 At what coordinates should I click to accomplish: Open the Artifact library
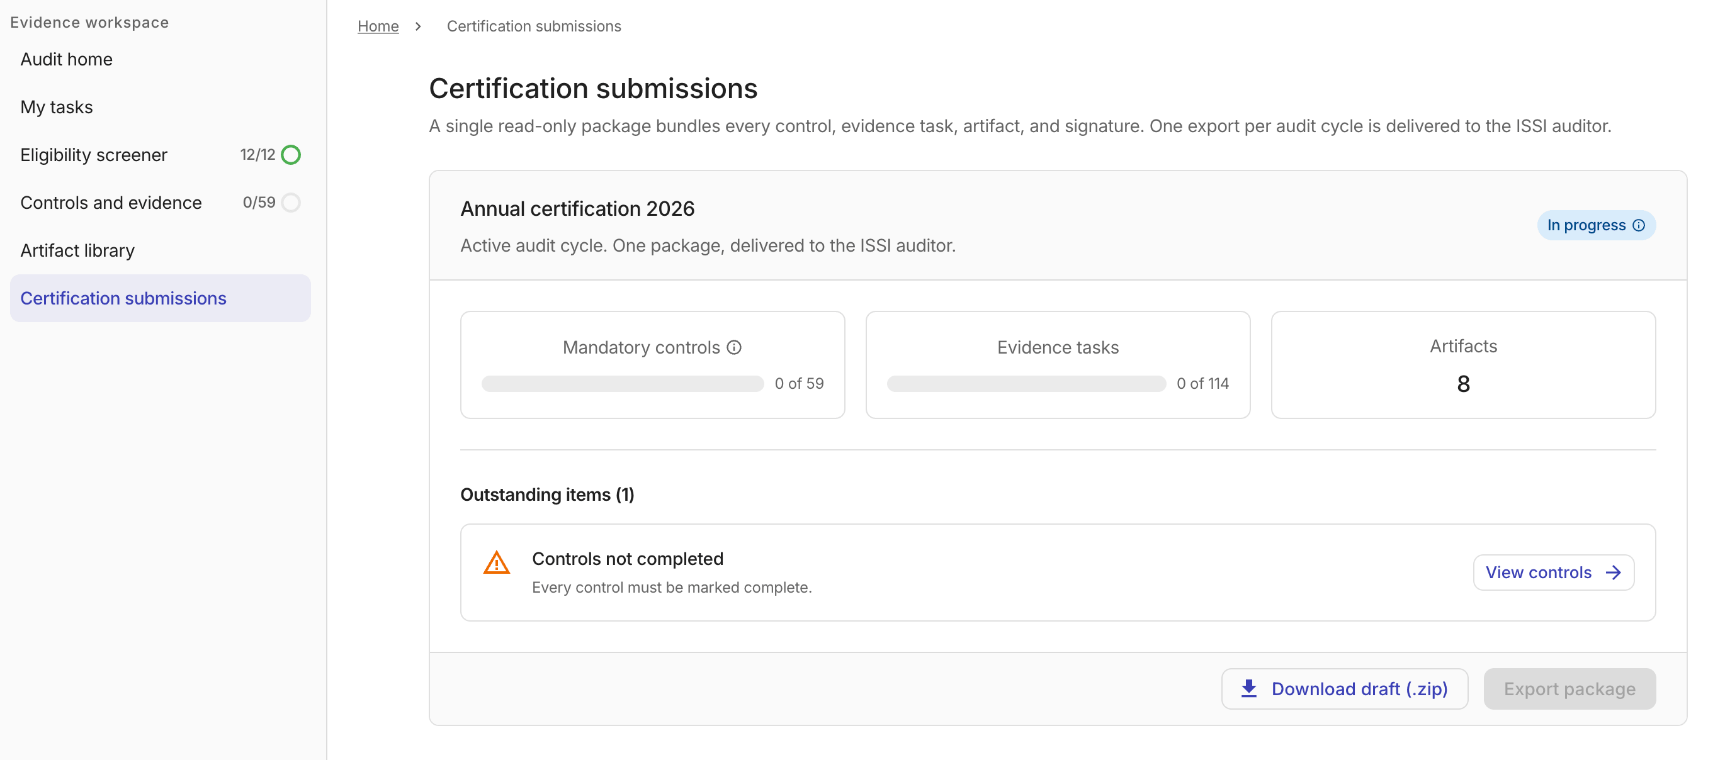point(160,250)
